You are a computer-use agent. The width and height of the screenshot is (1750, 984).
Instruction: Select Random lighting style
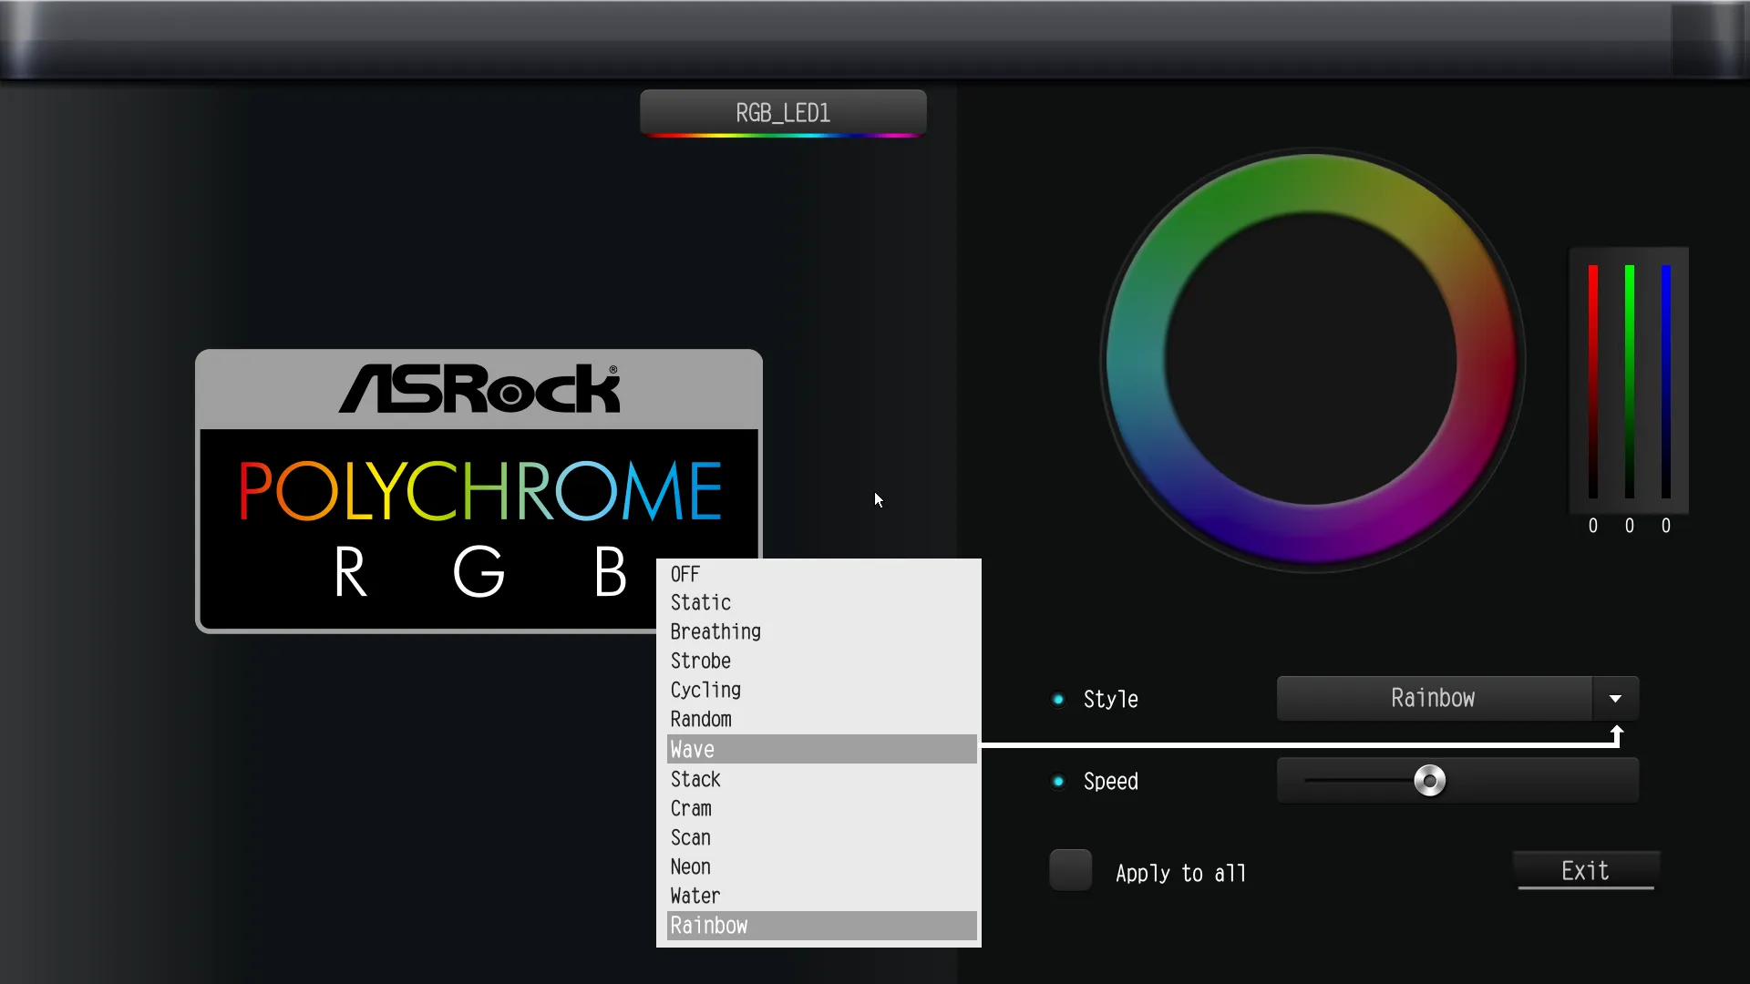(x=821, y=719)
